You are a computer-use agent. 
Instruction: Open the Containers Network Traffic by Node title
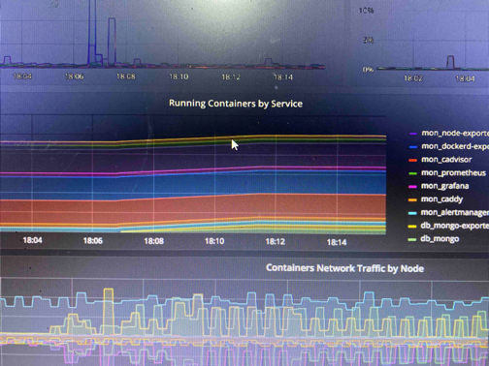click(x=344, y=268)
